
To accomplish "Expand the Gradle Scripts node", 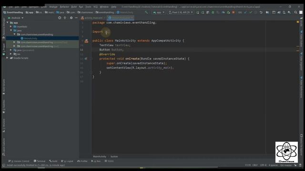I will tap(8, 58).
